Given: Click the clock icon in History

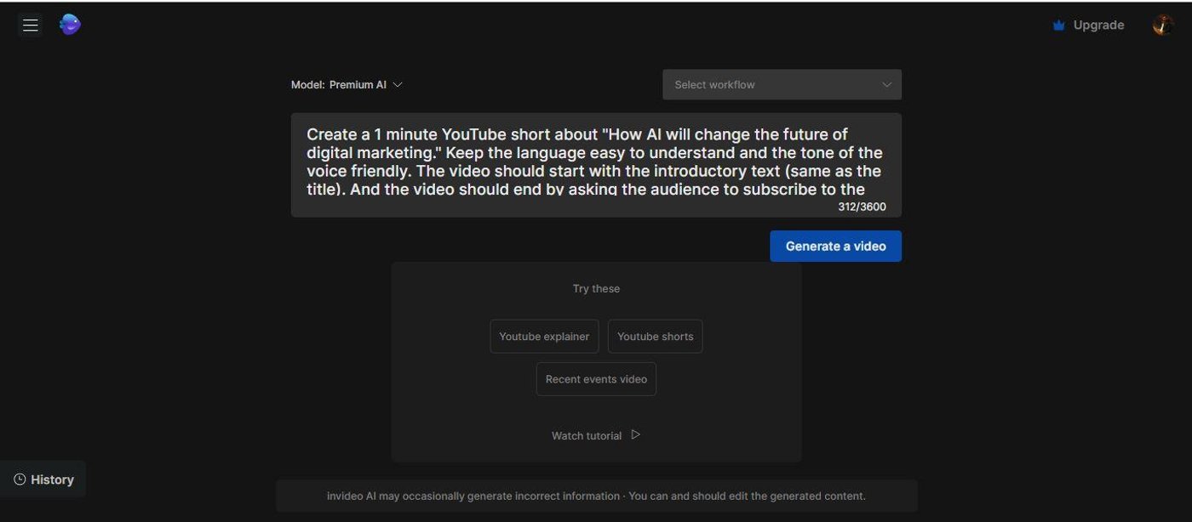Looking at the screenshot, I should (20, 479).
